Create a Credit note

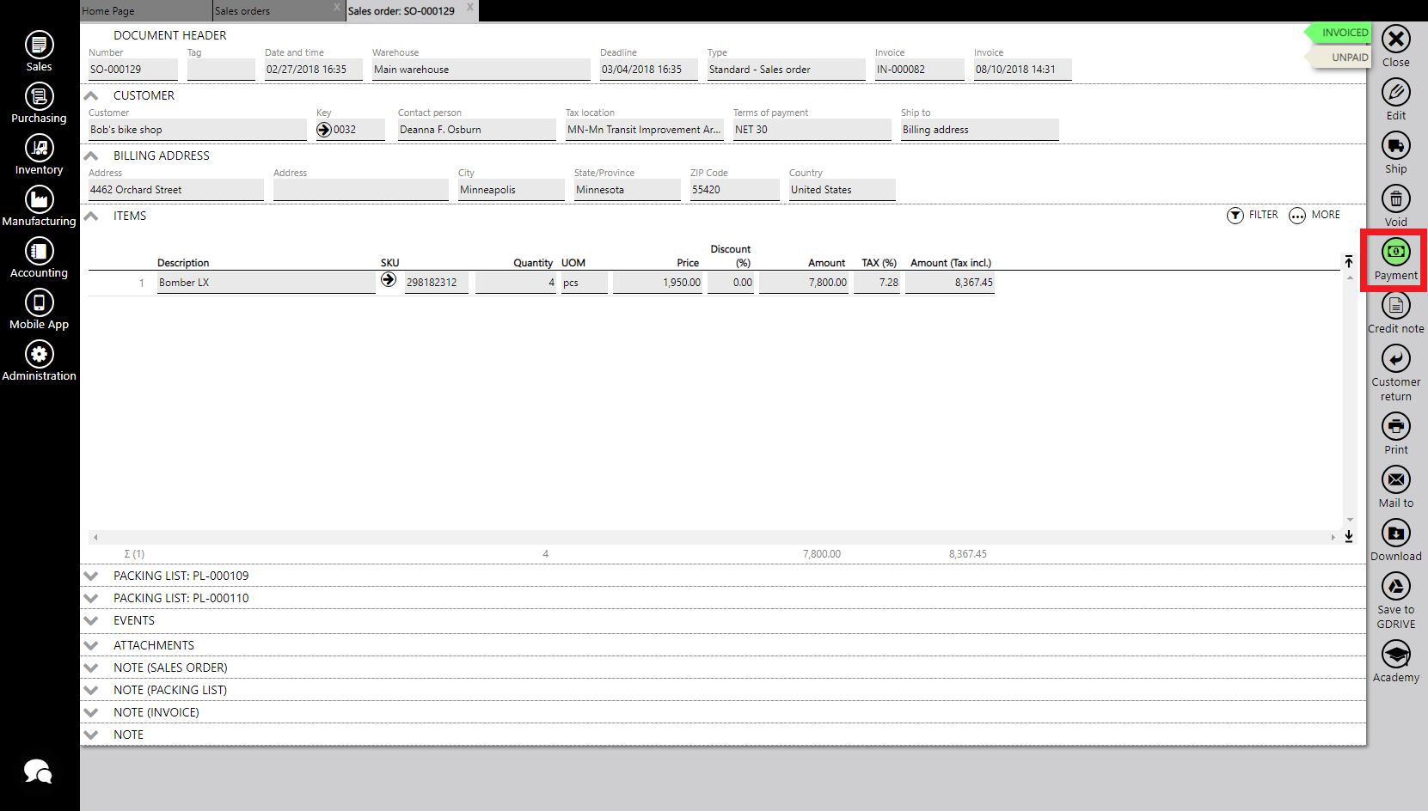point(1395,306)
